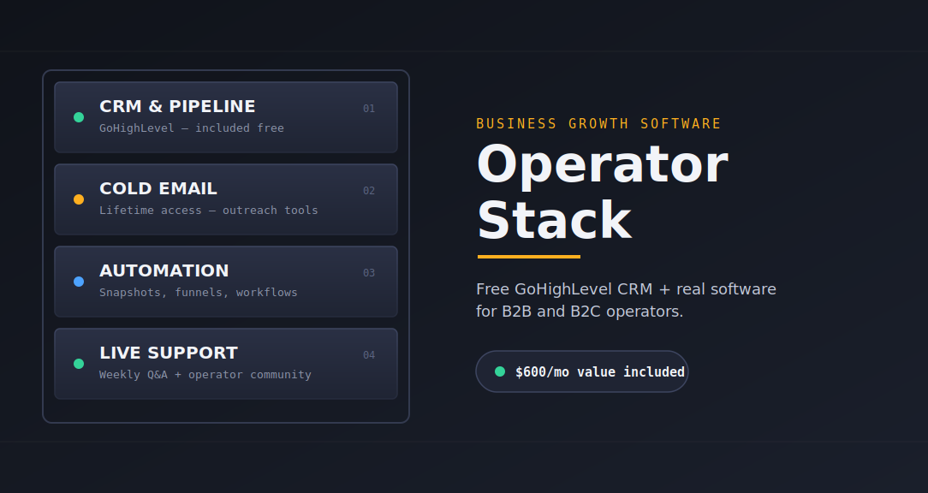Click the green dot beside CRM & PIPELINE
928x493 pixels.
[79, 117]
